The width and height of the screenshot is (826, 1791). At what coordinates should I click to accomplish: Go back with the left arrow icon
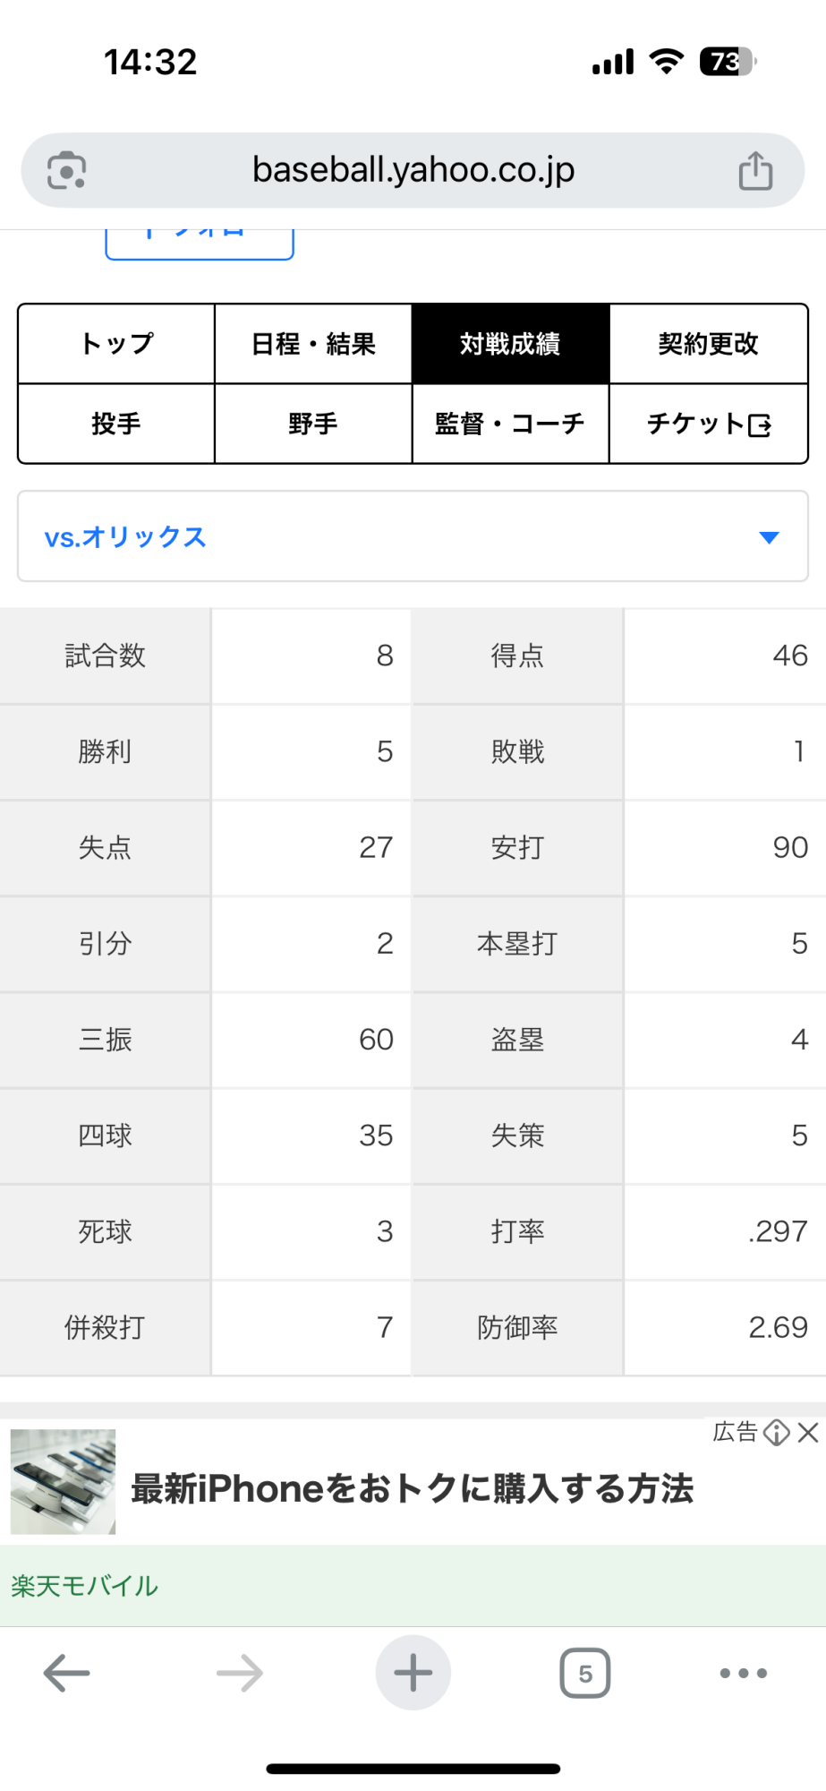pos(67,1672)
